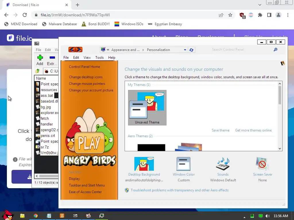
Task: Select fetch in 7-Zip file list
Action: 45,118
